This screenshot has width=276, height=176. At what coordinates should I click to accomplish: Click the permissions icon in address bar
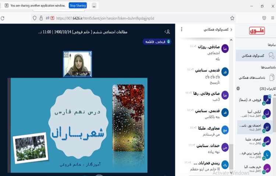47,18
